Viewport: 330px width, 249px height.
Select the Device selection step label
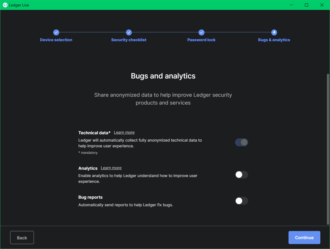[56, 40]
